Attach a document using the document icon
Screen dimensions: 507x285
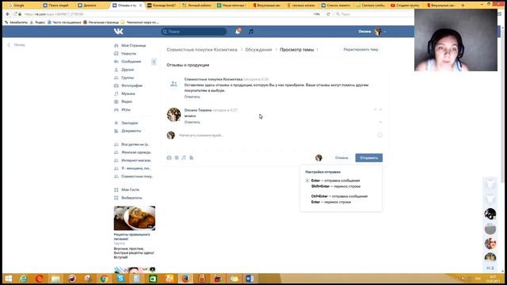coord(192,158)
